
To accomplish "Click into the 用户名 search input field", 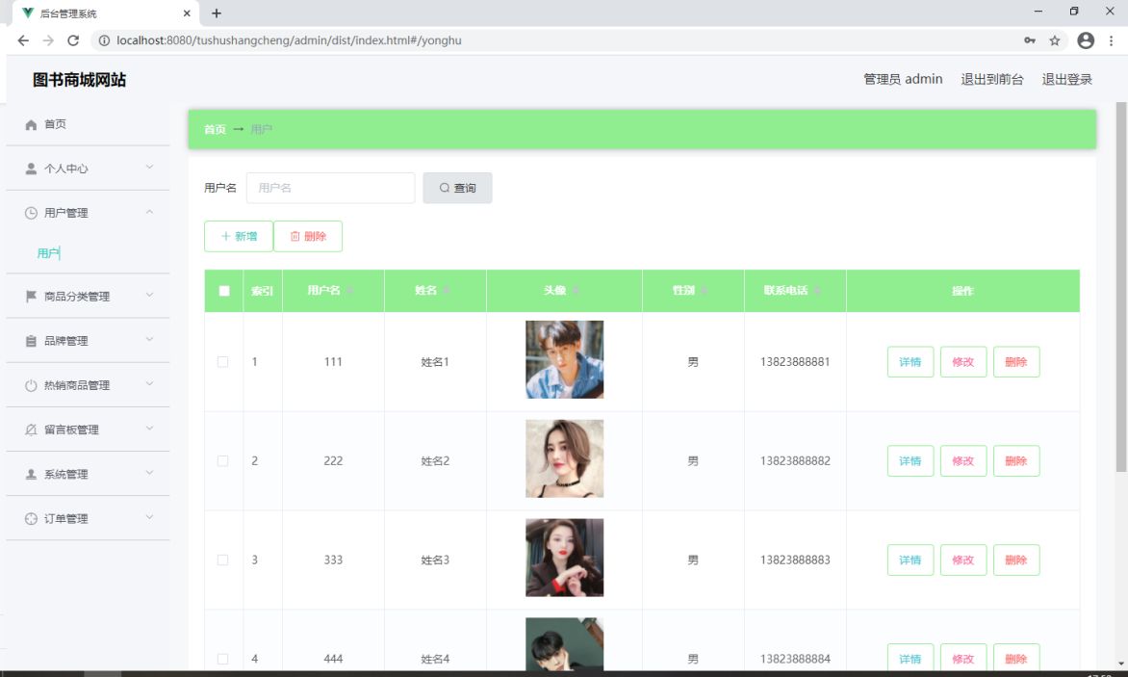I will [330, 188].
